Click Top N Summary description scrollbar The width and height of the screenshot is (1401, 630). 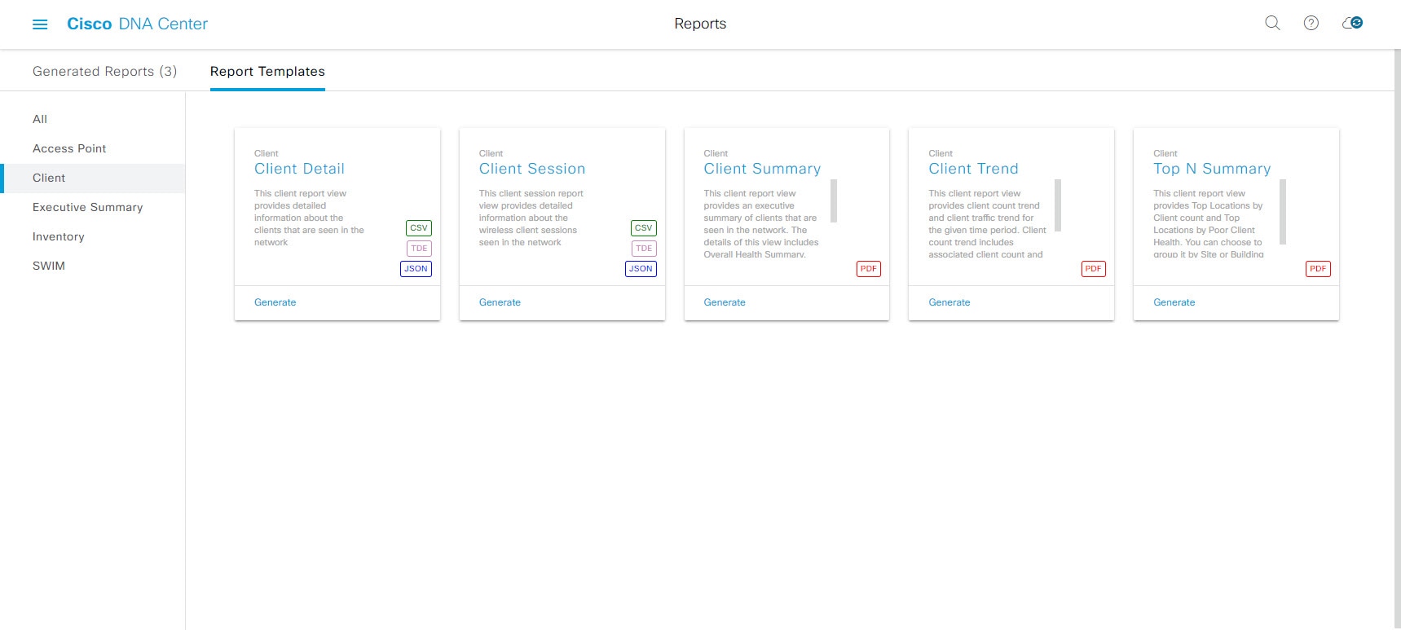1283,212
